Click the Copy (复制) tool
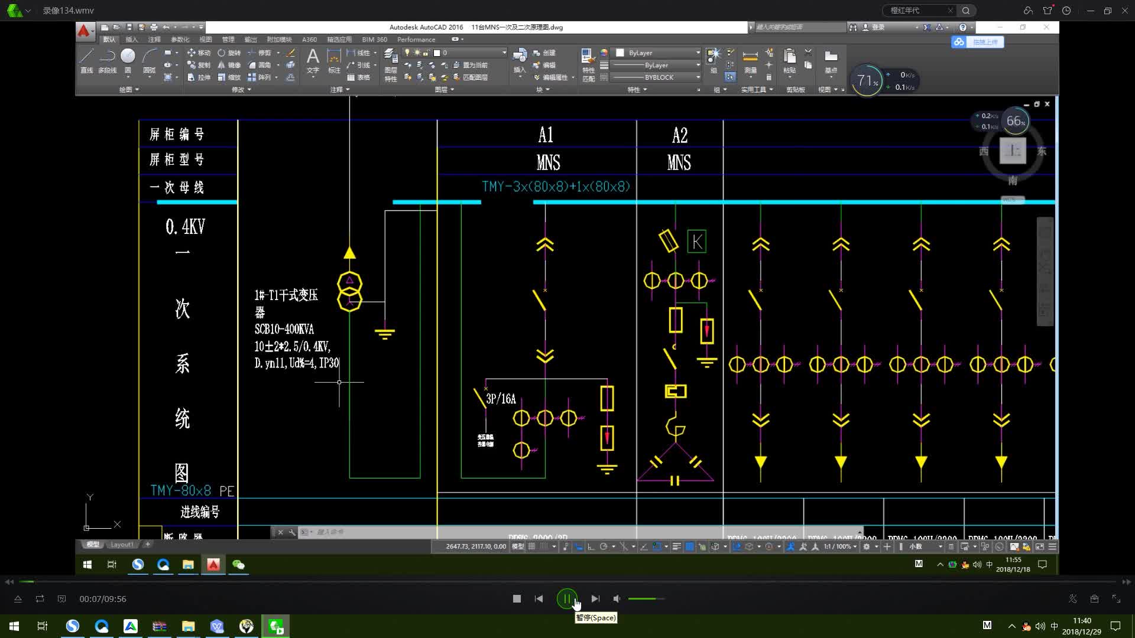This screenshot has width=1135, height=638. [199, 65]
